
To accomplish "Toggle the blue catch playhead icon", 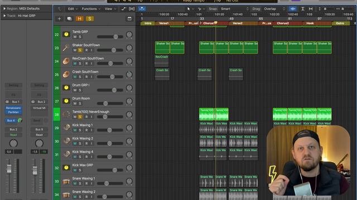I will point(142,9).
